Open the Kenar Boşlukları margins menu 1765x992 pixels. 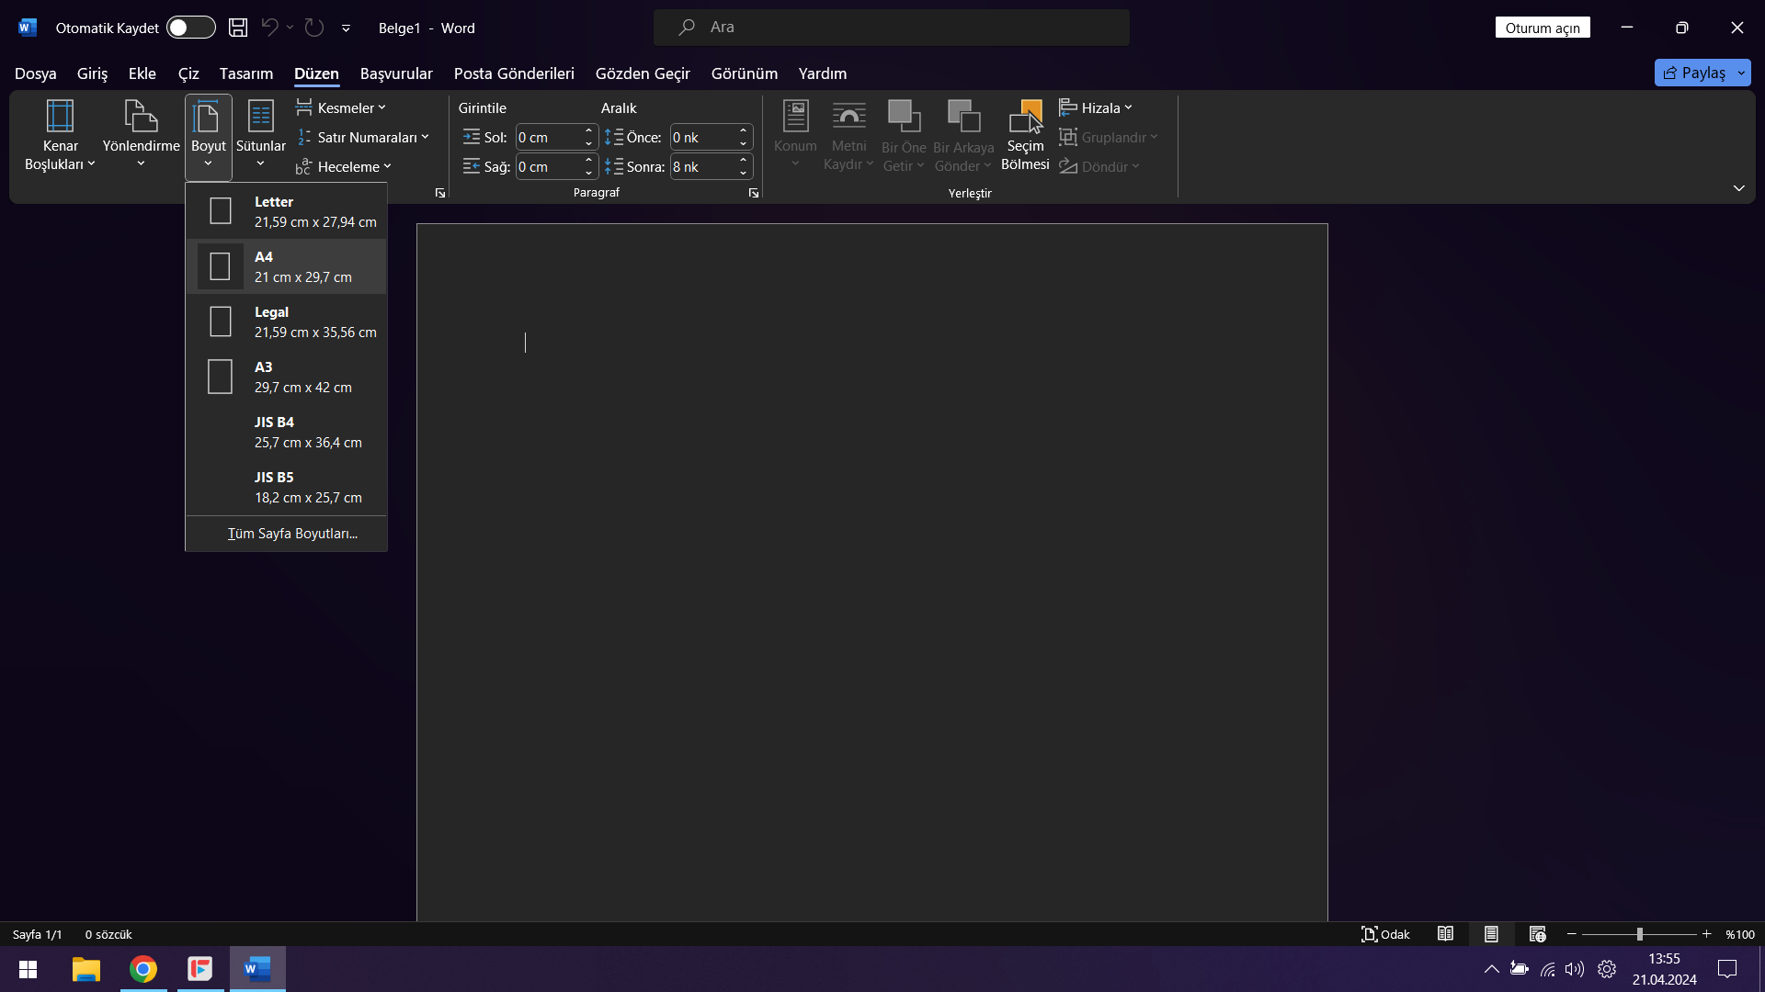pos(60,135)
